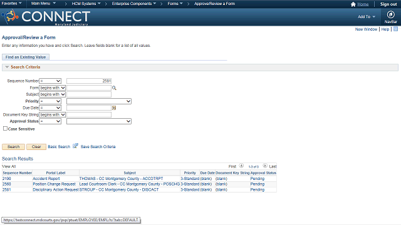This screenshot has width=401, height=225.
Task: Open sequence number 2581 result
Action: pyautogui.click(x=7, y=189)
